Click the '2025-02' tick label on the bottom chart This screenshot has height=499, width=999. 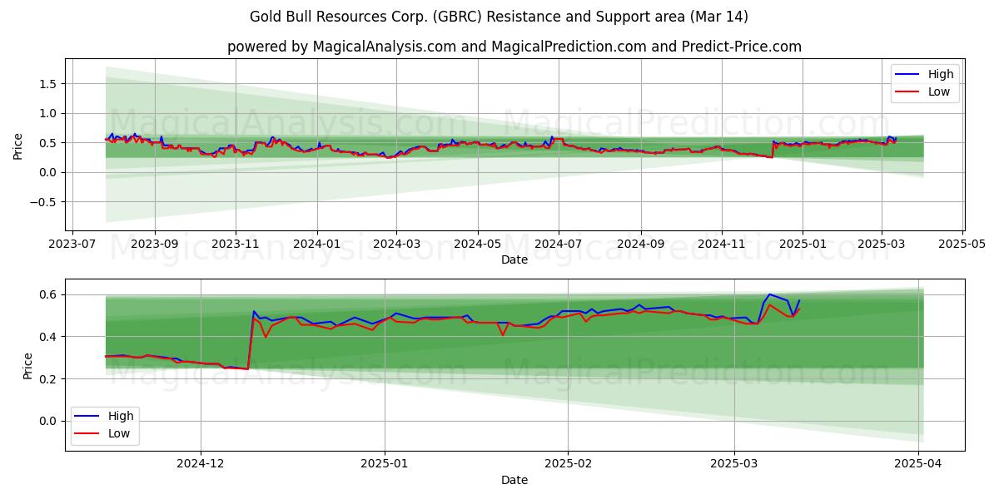coord(568,464)
